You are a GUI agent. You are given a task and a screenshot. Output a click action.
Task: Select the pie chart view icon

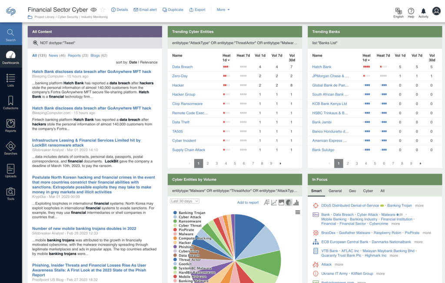click(289, 202)
